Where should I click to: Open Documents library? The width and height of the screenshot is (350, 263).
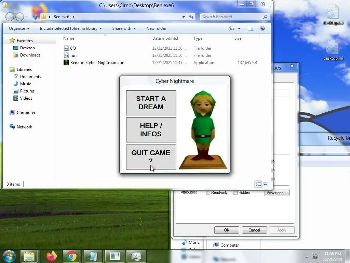(30, 76)
